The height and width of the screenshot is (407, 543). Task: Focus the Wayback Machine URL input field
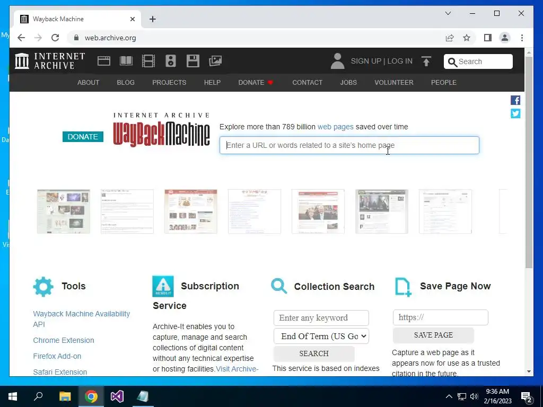[x=349, y=145]
